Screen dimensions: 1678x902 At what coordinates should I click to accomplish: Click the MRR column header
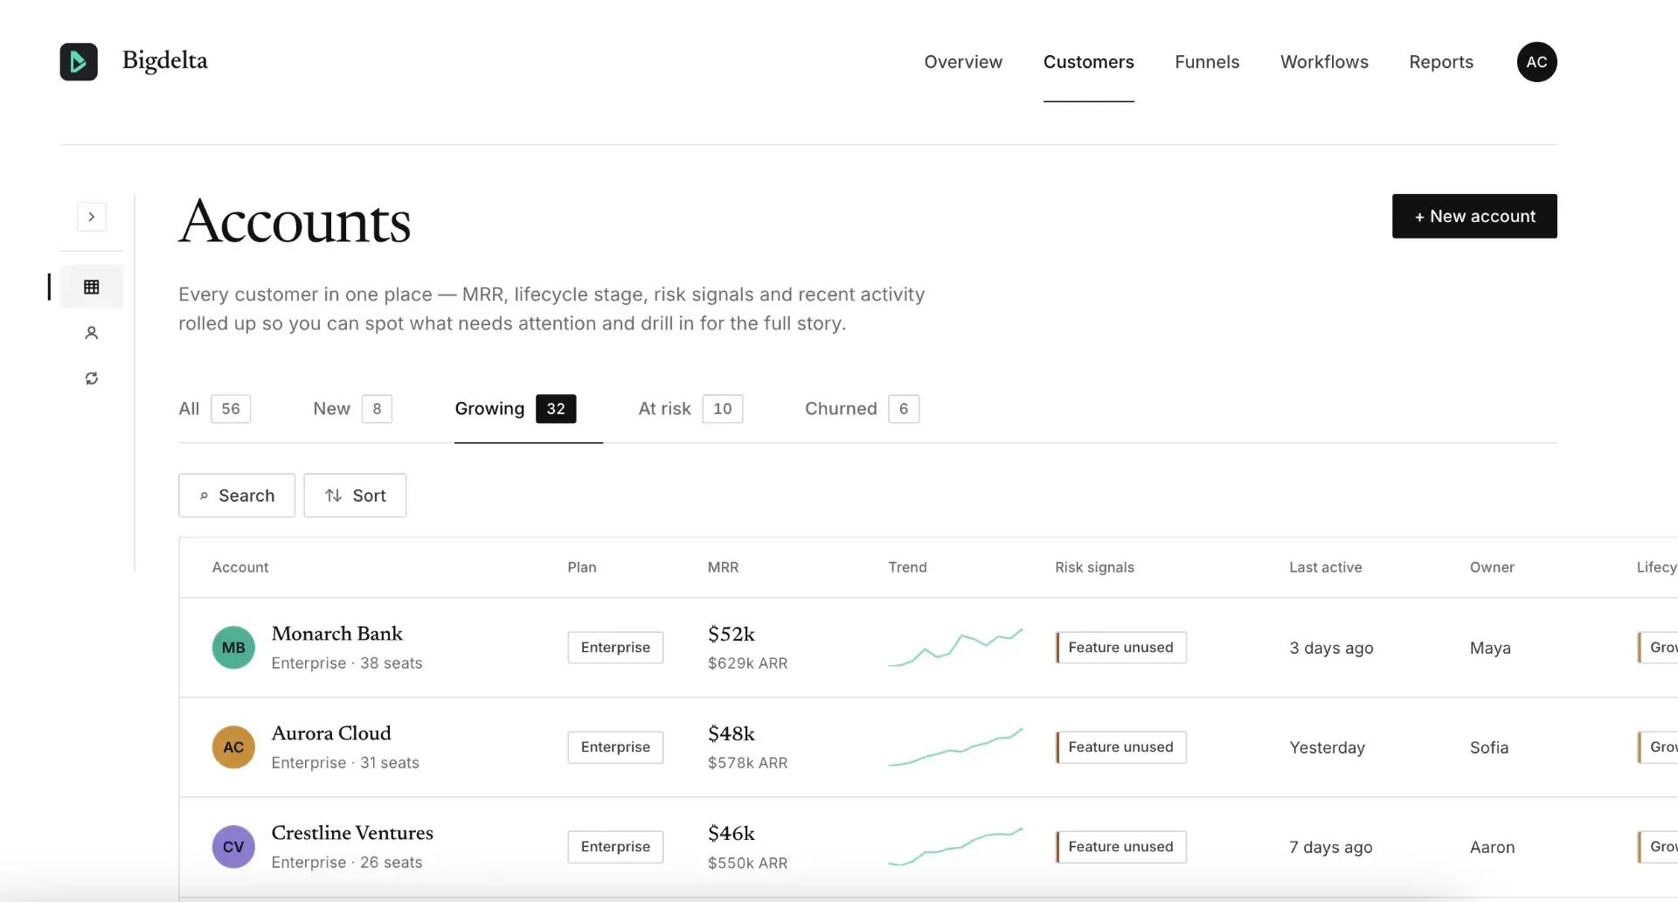(723, 567)
